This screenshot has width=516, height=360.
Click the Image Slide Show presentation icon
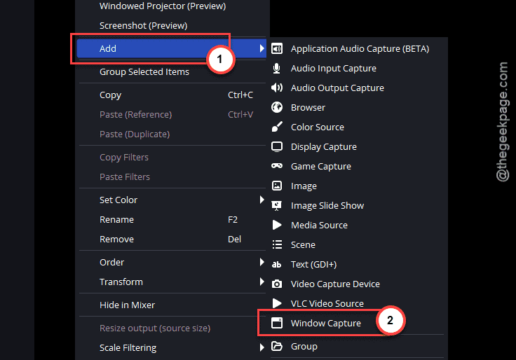(277, 205)
